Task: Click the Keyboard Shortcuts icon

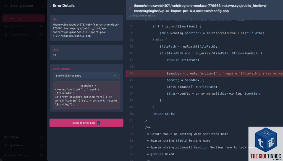Action: (x=6, y=155)
